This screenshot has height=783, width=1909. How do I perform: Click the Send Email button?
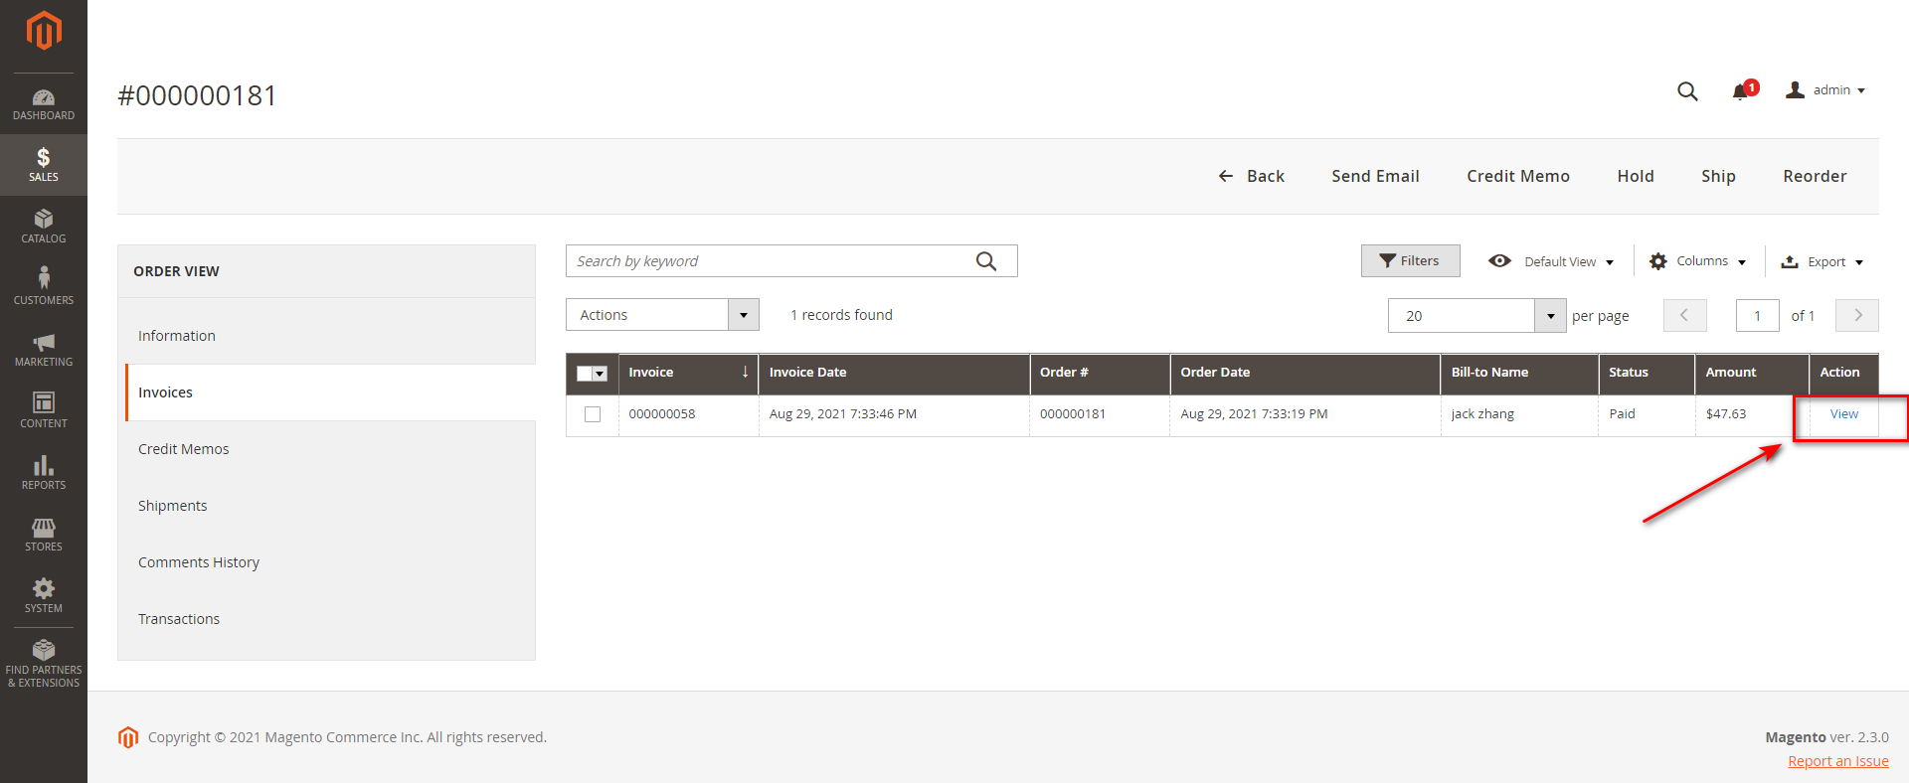[1375, 176]
